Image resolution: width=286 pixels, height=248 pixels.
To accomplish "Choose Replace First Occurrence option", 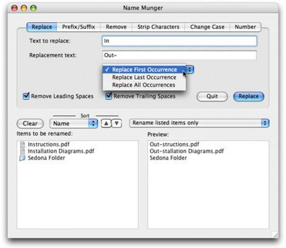I will pyautogui.click(x=144, y=70).
